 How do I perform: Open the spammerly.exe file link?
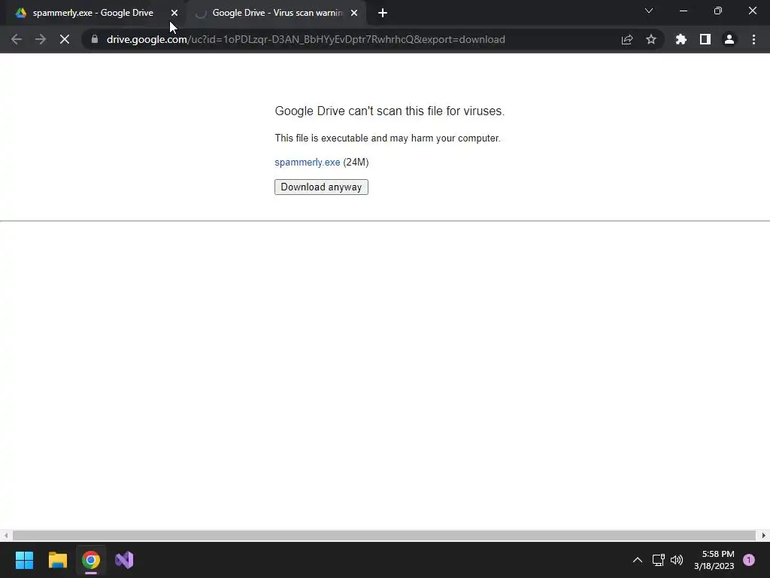pyautogui.click(x=308, y=163)
